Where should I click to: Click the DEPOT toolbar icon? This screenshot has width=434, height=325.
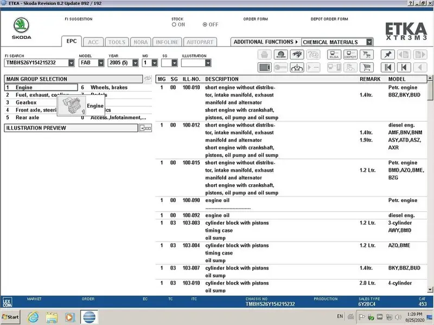[350, 55]
